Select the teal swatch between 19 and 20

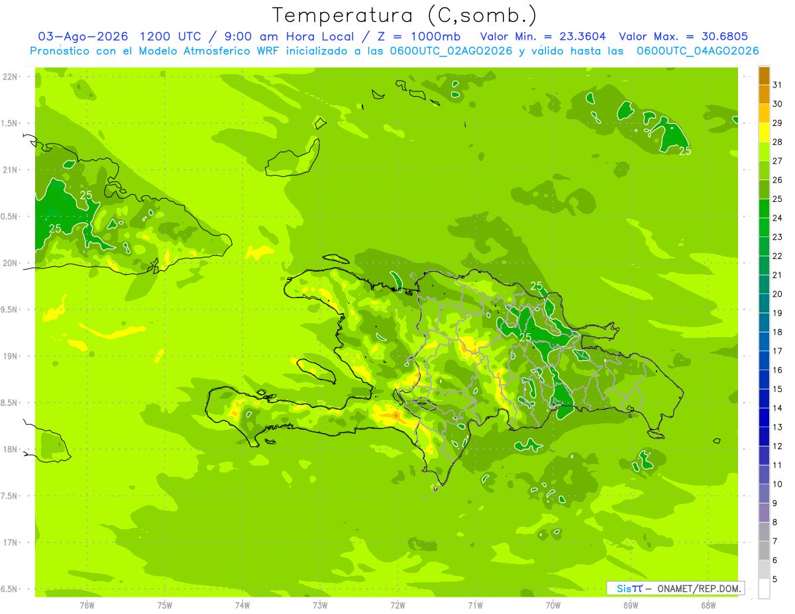pyautogui.click(x=764, y=303)
